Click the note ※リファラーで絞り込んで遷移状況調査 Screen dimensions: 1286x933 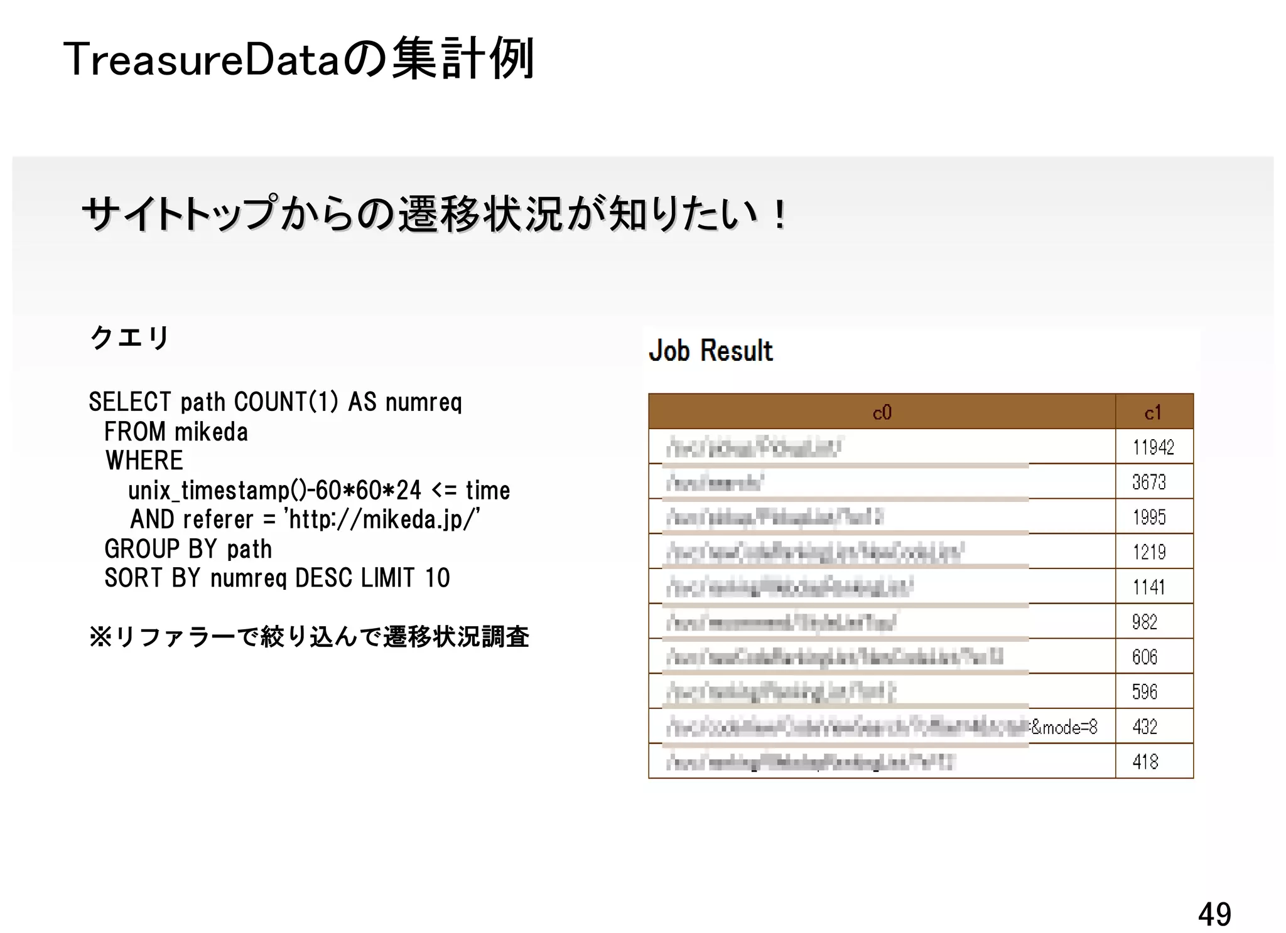tap(309, 637)
